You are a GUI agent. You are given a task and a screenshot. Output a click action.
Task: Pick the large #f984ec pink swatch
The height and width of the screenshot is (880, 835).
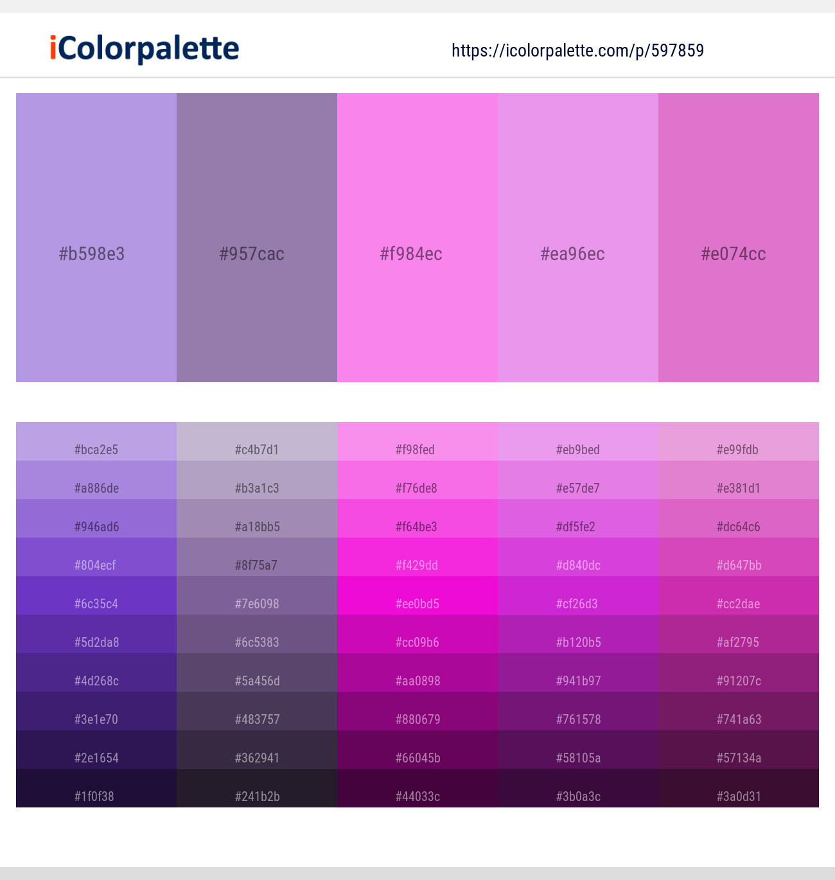pos(418,238)
